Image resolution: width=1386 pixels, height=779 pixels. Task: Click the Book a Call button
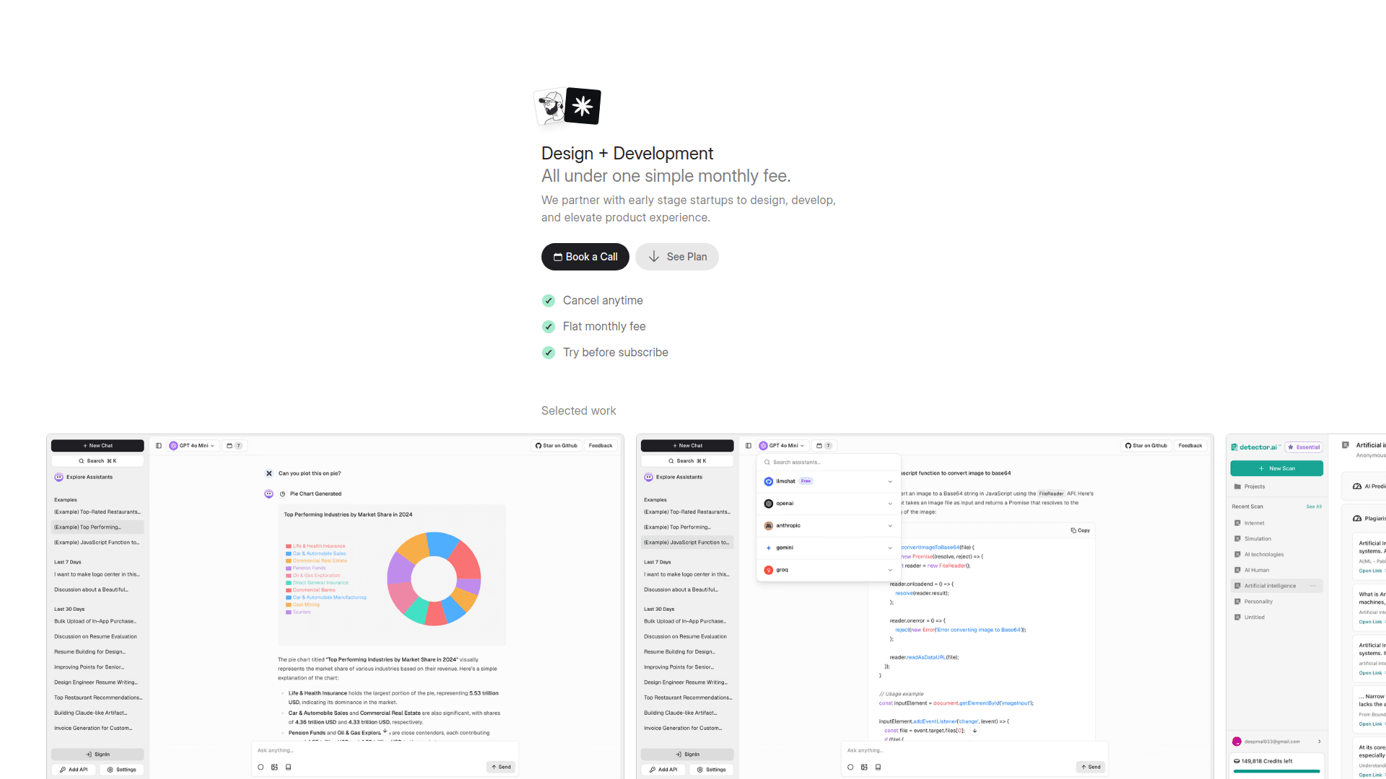(585, 257)
